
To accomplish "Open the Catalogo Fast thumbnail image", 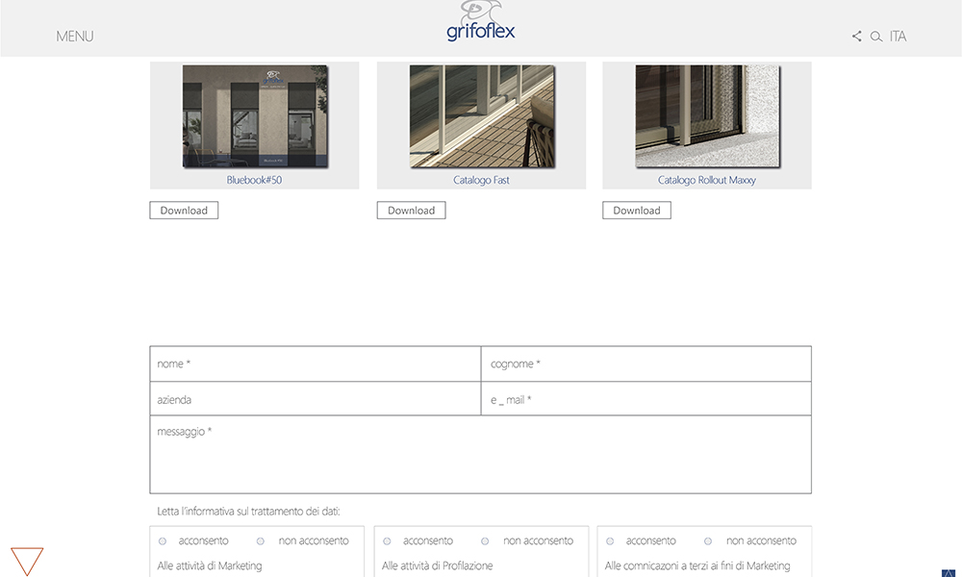I will [482, 116].
